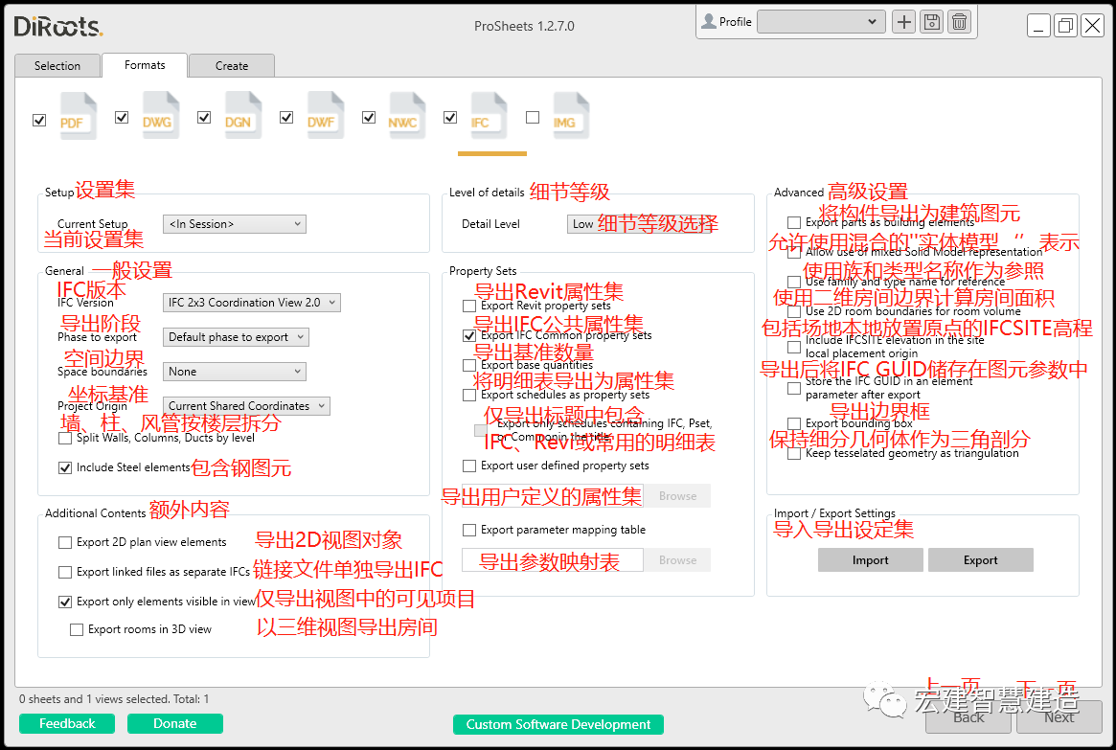
Task: Switch to the Formats tab
Action: click(x=145, y=65)
